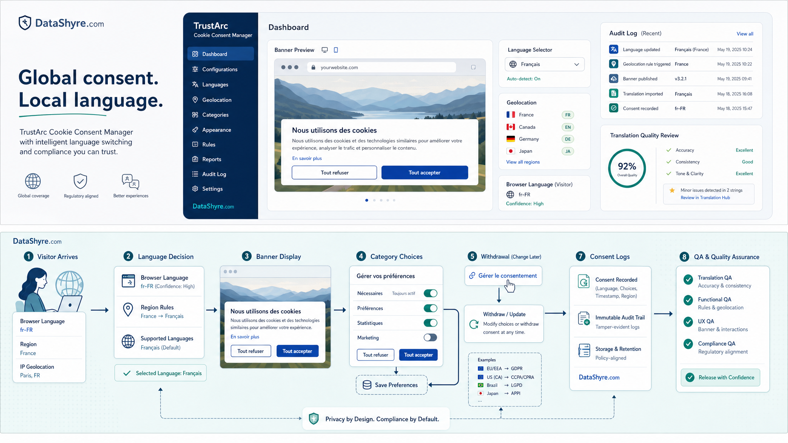Click Tout refuser in the dashboard banner
The height and width of the screenshot is (443, 788).
pyautogui.click(x=334, y=173)
